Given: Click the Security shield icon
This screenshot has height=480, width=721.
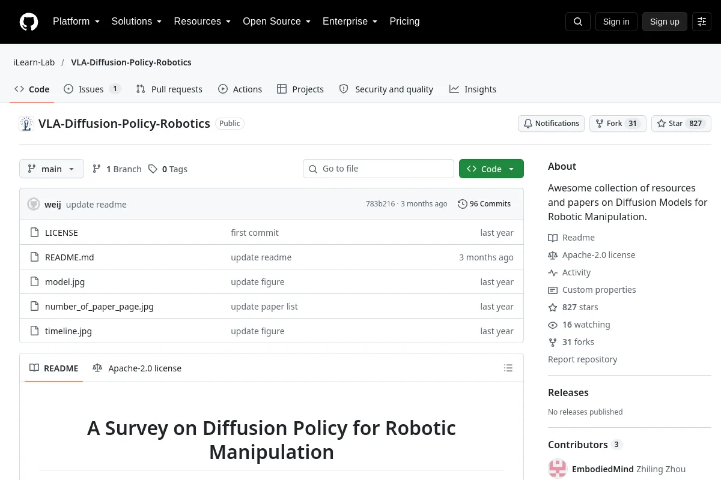Looking at the screenshot, I should click(x=344, y=89).
